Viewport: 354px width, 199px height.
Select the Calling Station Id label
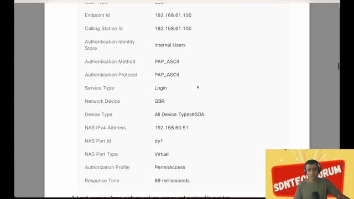[x=103, y=28]
